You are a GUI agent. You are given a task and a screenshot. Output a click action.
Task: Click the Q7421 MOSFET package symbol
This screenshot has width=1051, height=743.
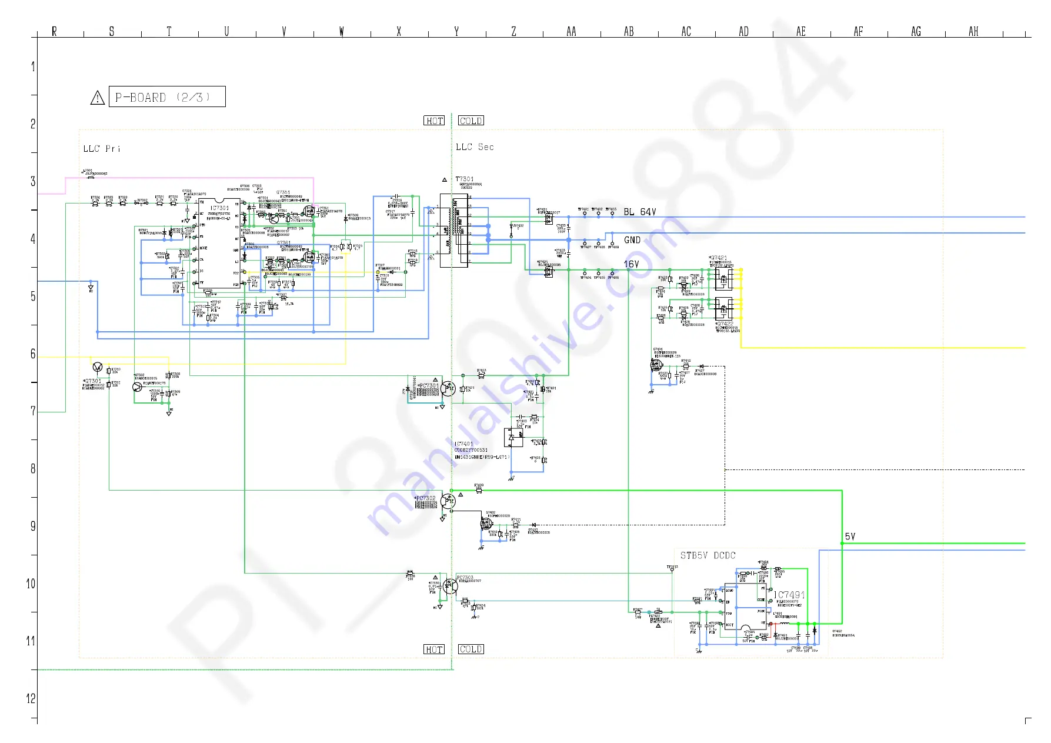[x=723, y=280]
